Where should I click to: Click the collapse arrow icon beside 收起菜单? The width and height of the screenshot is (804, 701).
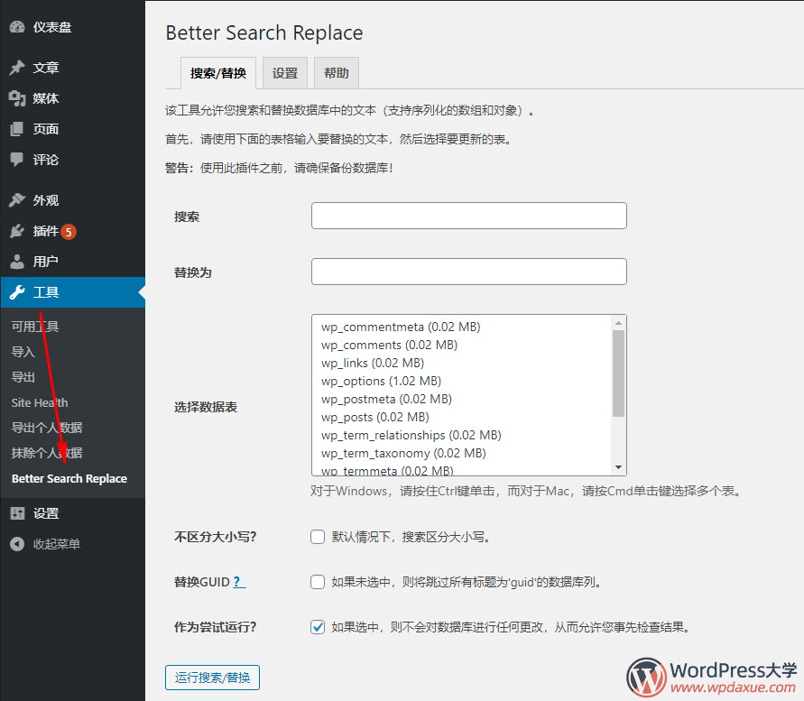coord(17,544)
